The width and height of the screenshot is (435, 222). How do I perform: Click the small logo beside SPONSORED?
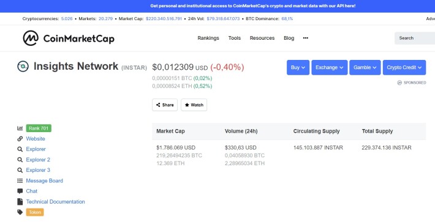point(399,83)
